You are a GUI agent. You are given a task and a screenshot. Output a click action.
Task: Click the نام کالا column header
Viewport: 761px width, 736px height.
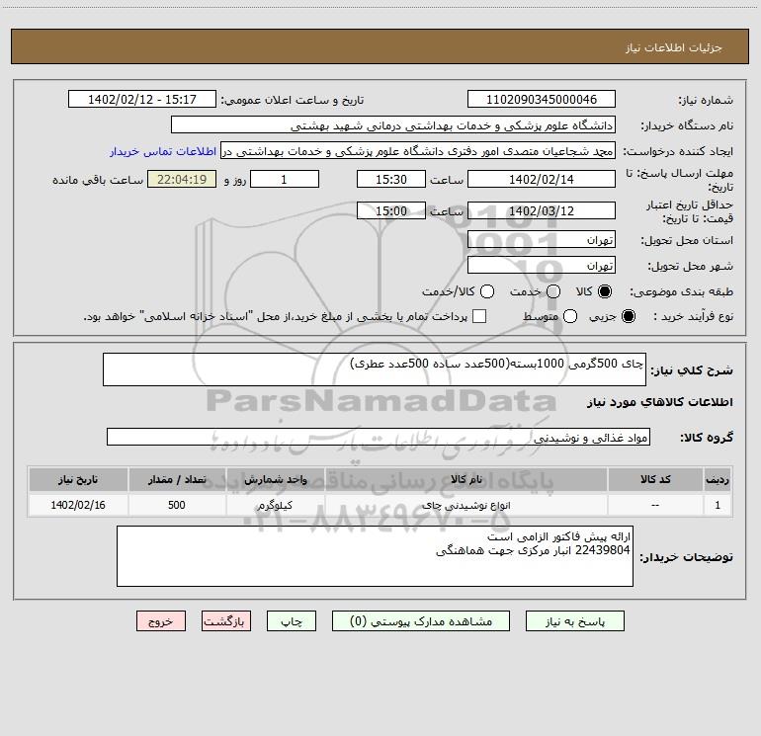tap(465, 479)
